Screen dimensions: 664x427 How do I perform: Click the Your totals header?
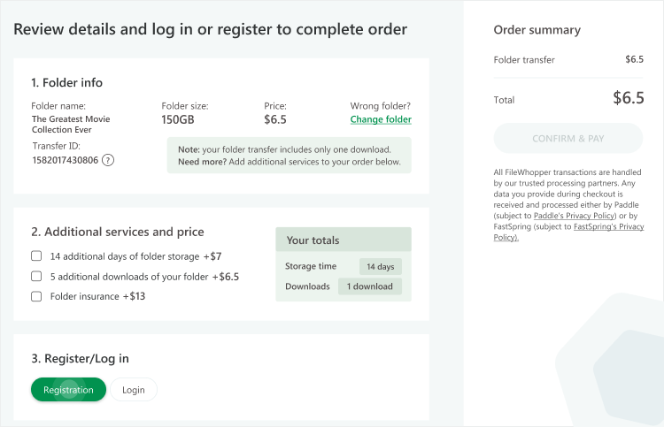[x=344, y=240]
